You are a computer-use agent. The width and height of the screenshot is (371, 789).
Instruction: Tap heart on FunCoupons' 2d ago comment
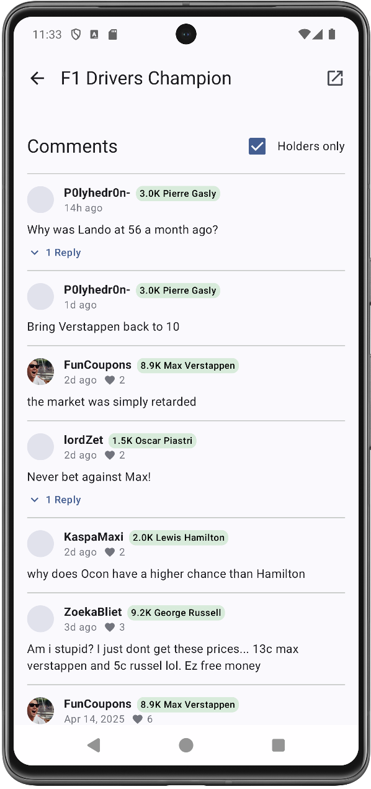[110, 380]
